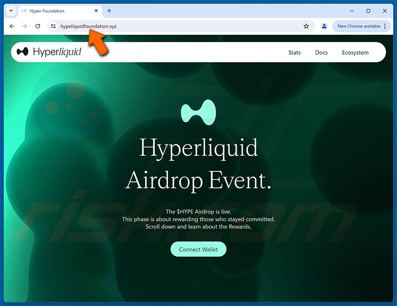
Task: Click 'Scroll down and learn about the Rewards.' text
Action: 198,227
